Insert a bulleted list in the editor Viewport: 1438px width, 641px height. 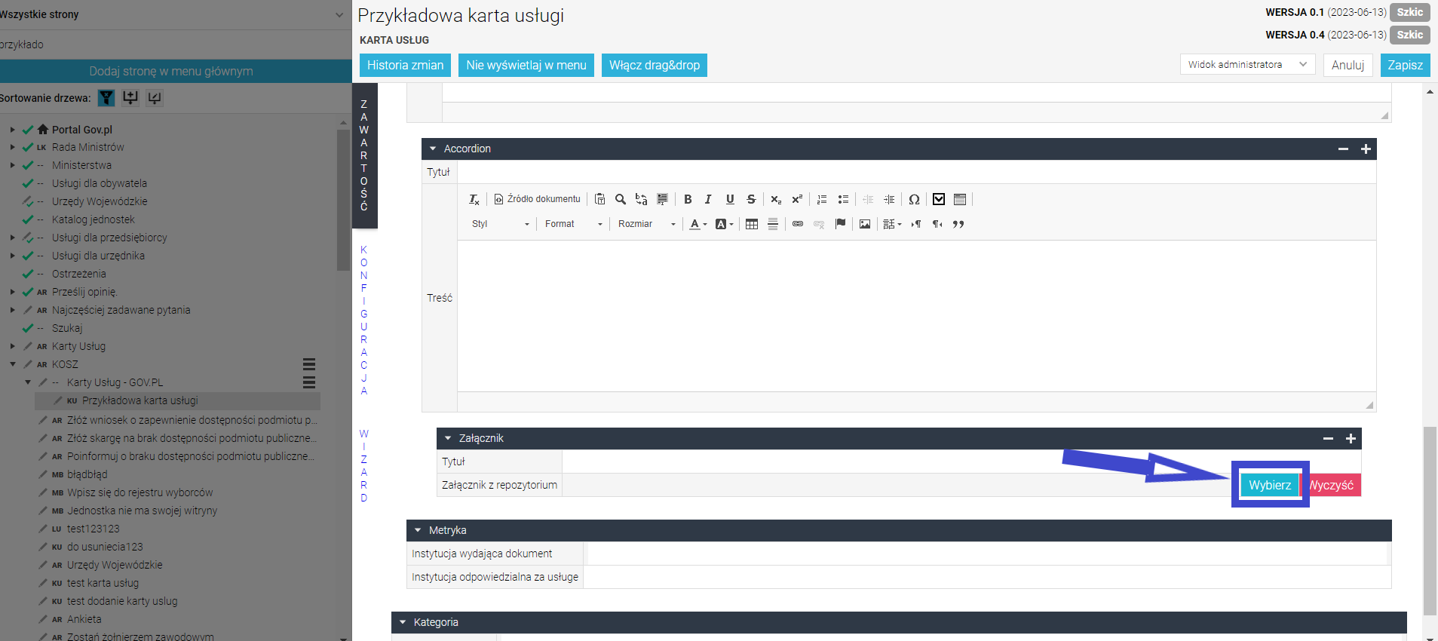click(844, 199)
